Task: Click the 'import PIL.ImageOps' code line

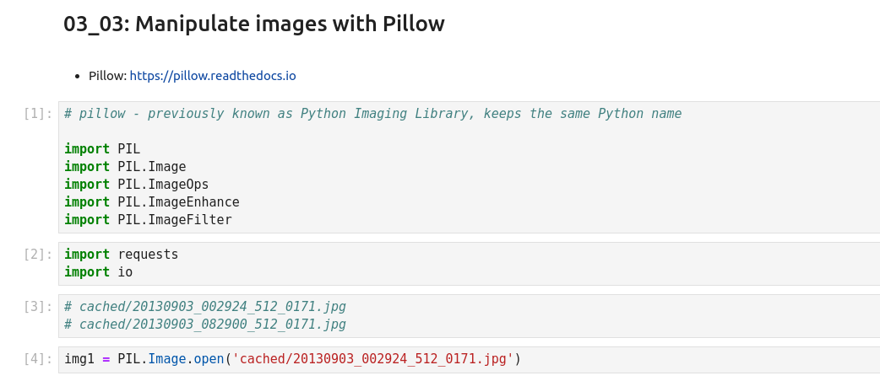Action: 136,185
